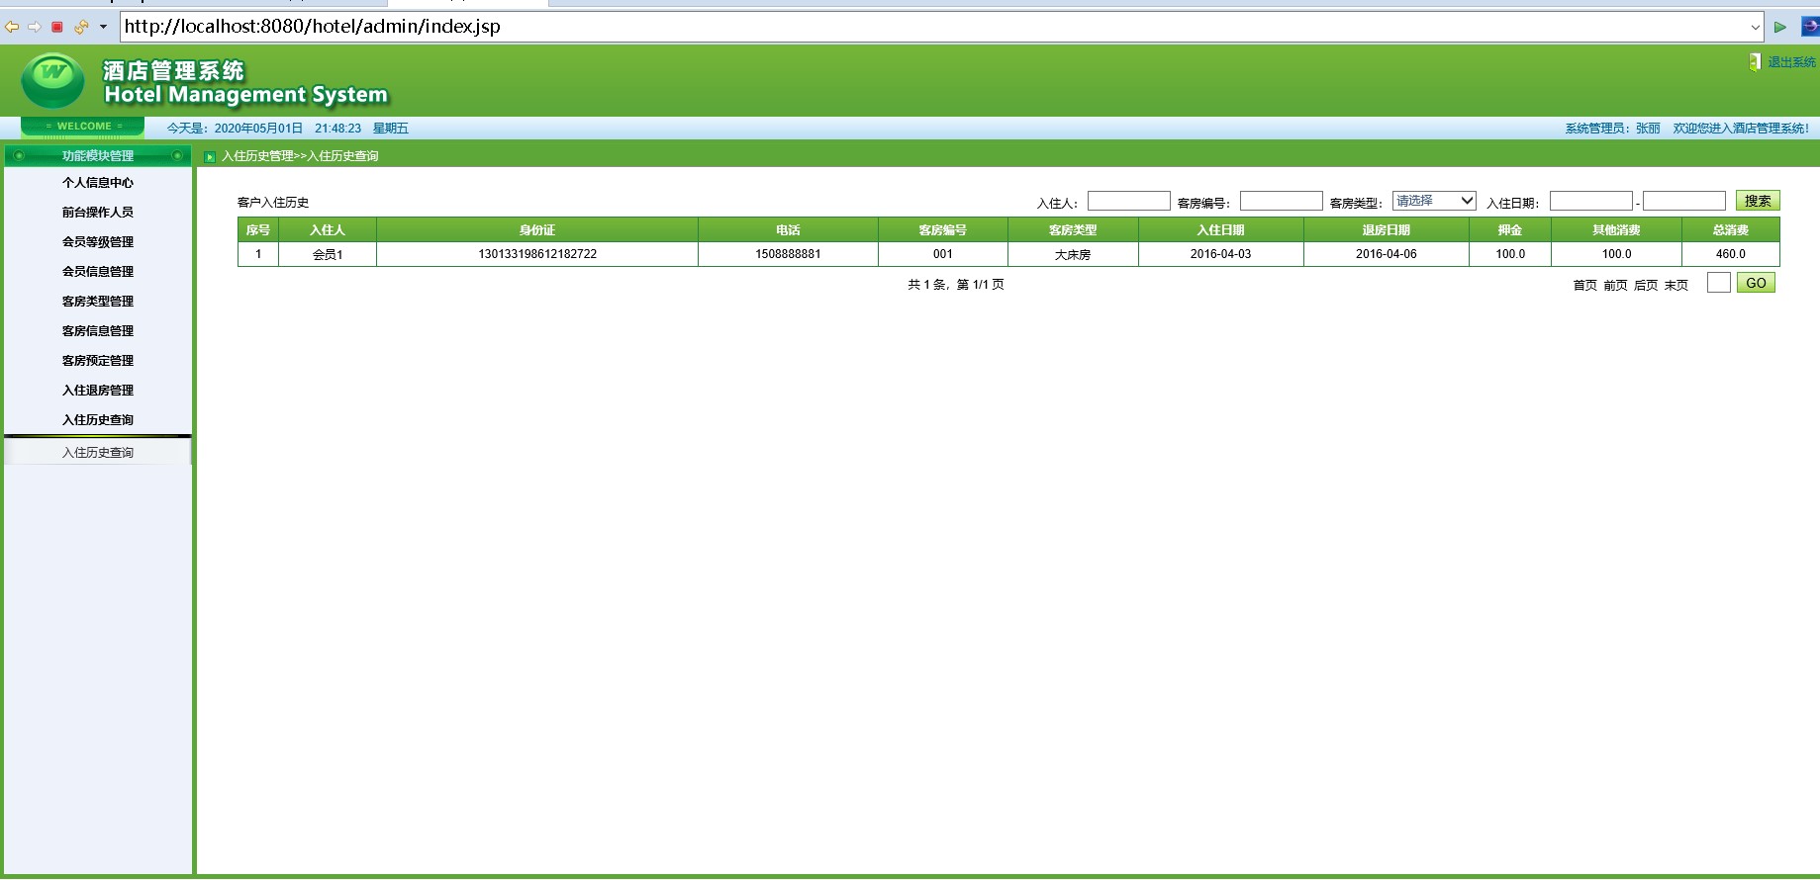Click the 总消费 column header
This screenshot has height=880, width=1820.
1731,230
